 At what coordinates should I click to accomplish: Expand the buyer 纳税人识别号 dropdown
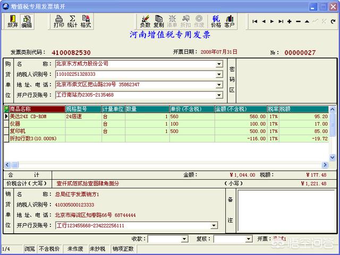(x=219, y=74)
